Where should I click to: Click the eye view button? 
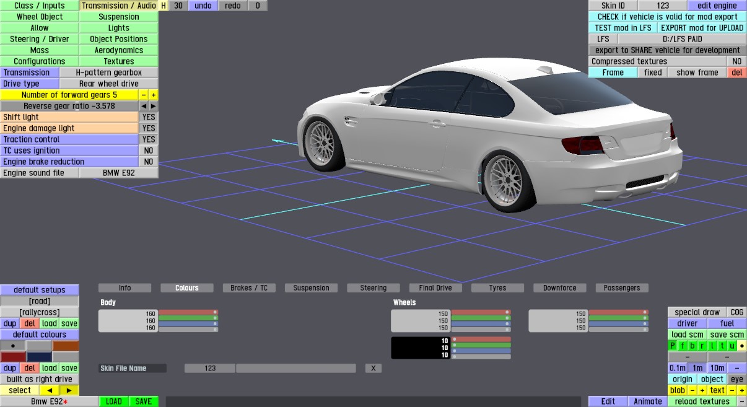pyautogui.click(x=736, y=379)
